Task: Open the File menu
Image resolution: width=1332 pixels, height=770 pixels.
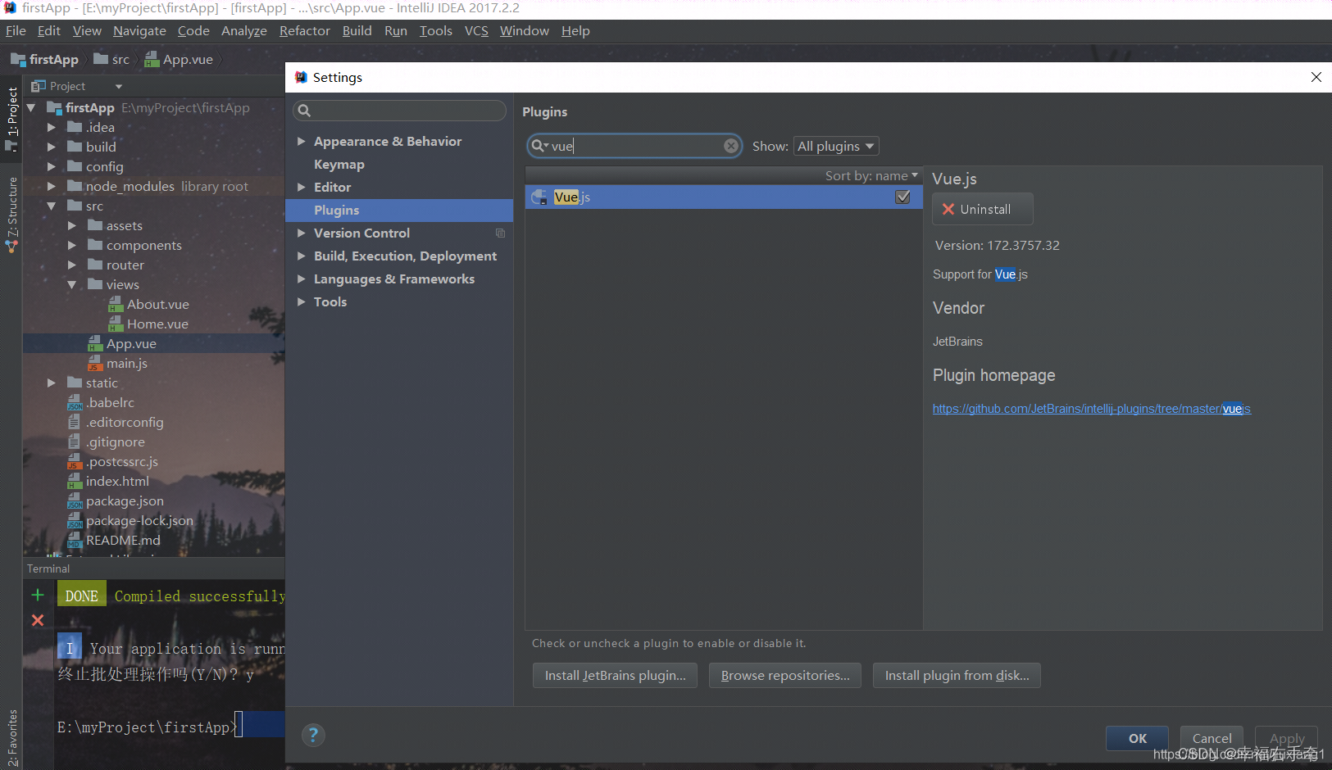Action: point(16,30)
